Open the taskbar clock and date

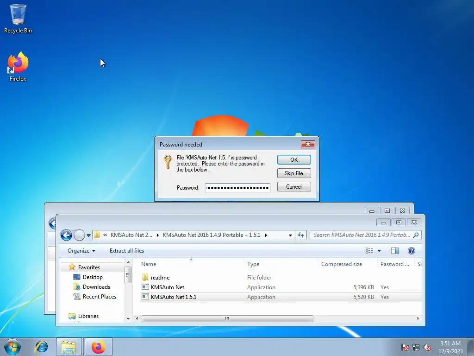coord(450,347)
